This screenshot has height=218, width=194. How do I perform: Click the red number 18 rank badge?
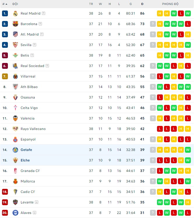coord(5,192)
